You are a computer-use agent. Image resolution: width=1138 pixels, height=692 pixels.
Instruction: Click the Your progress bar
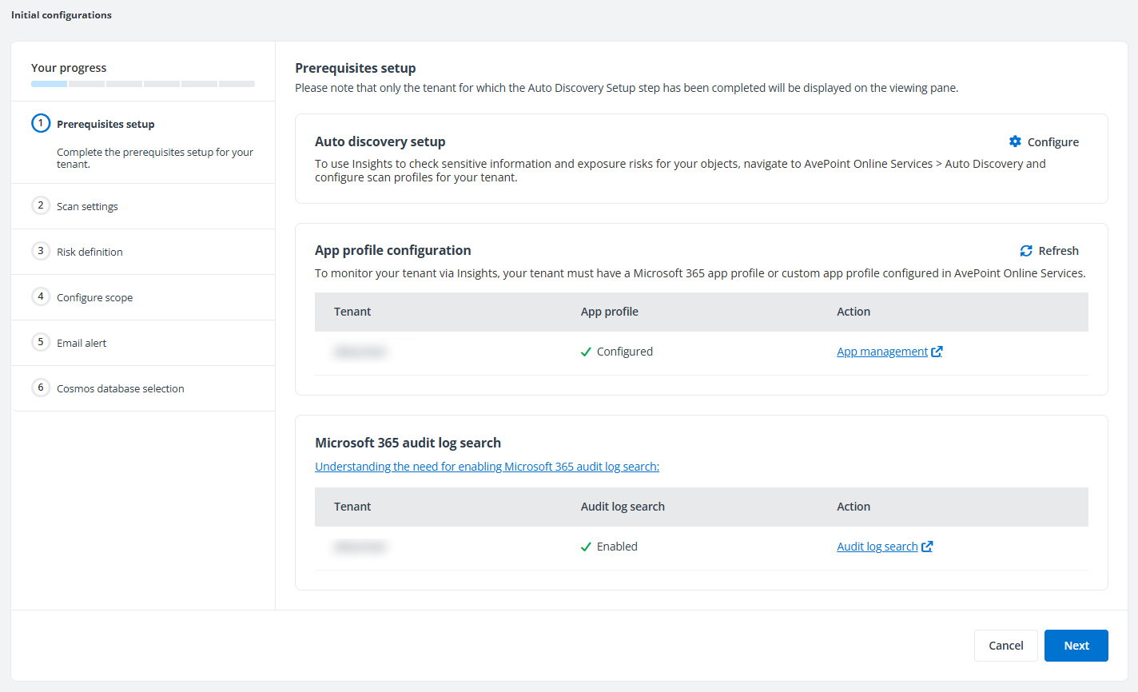coord(142,84)
